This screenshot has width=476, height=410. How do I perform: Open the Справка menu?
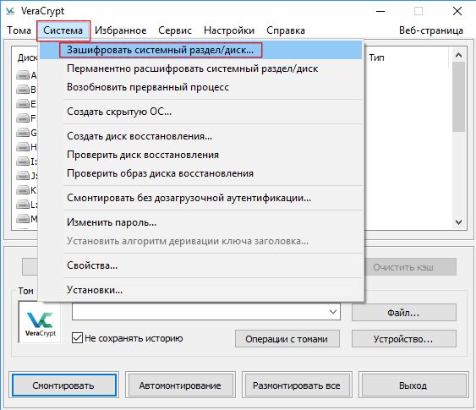286,30
